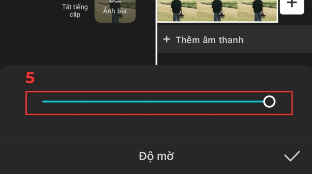Click the white vertical playhead line
Viewport: 312px width, 174px height.
pyautogui.click(x=157, y=32)
